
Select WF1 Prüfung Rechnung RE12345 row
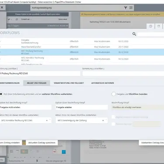coord(82,52)
